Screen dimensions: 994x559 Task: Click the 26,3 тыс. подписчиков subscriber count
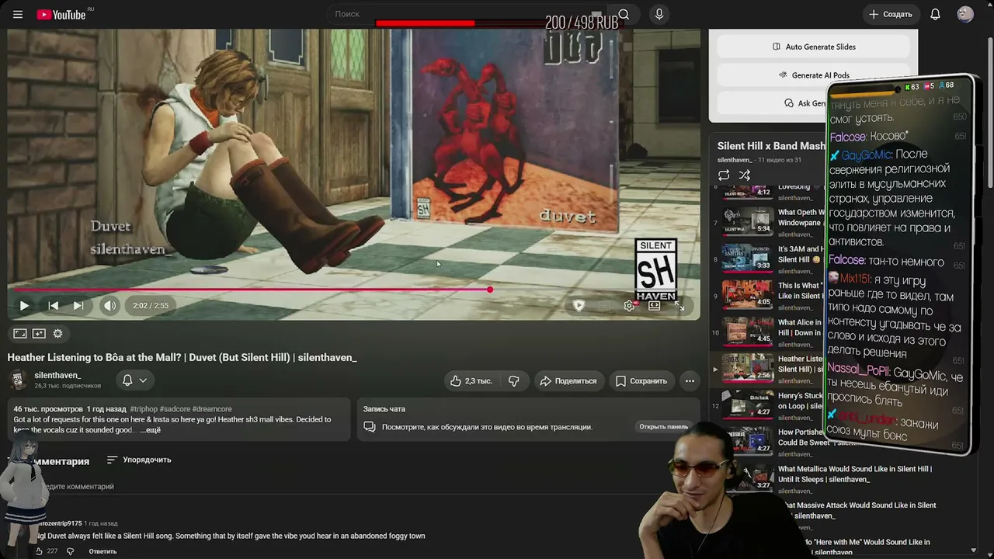(68, 386)
